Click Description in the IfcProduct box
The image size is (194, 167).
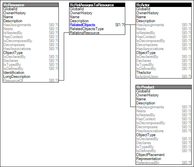click(146, 103)
